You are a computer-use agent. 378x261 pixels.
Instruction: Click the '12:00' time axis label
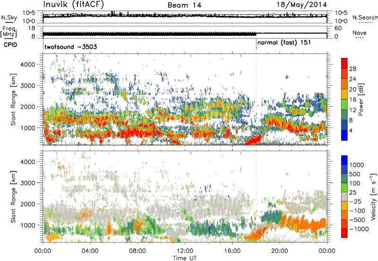pos(185,251)
